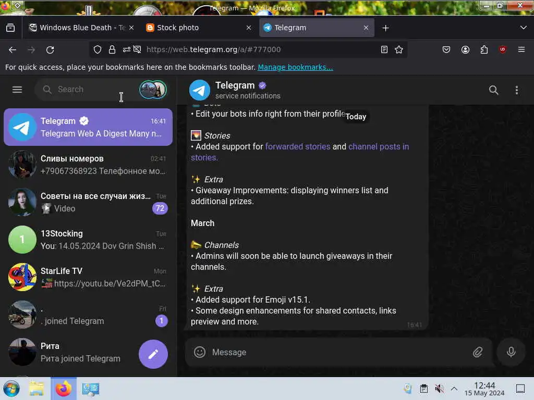Open the Telegram hamburger menu
Screen dimensions: 534x400
click(17, 90)
